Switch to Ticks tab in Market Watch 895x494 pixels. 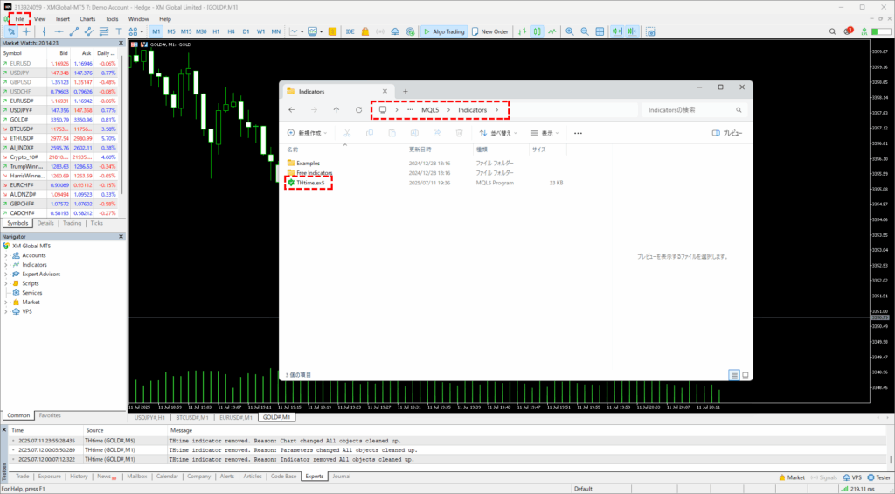[x=96, y=223]
